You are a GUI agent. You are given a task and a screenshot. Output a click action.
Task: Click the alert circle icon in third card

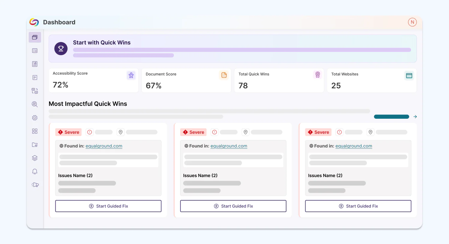click(339, 132)
